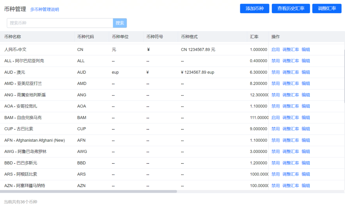Click the 汇率 column header
The height and width of the screenshot is (206, 345).
[x=258, y=37]
